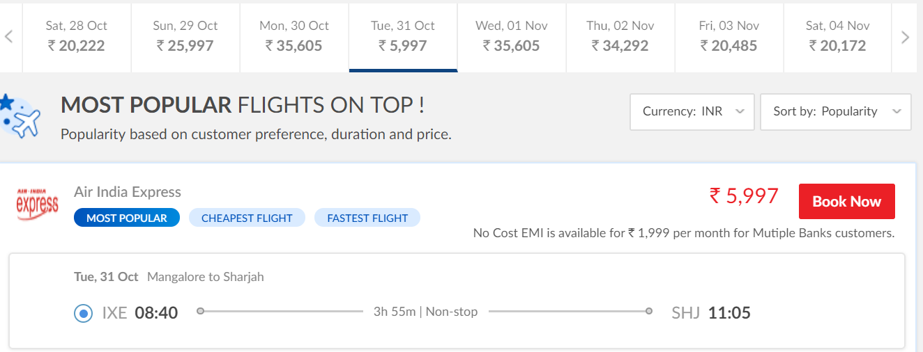
Task: Click the Most Popular badge
Action: [127, 218]
